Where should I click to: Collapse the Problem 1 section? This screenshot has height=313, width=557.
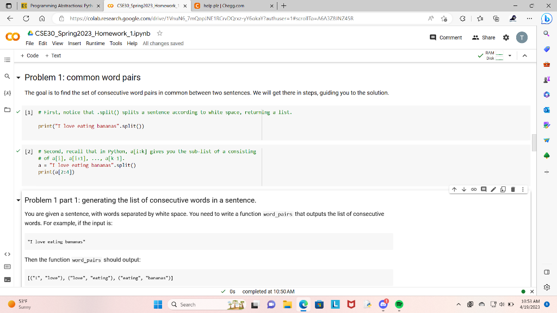18,77
